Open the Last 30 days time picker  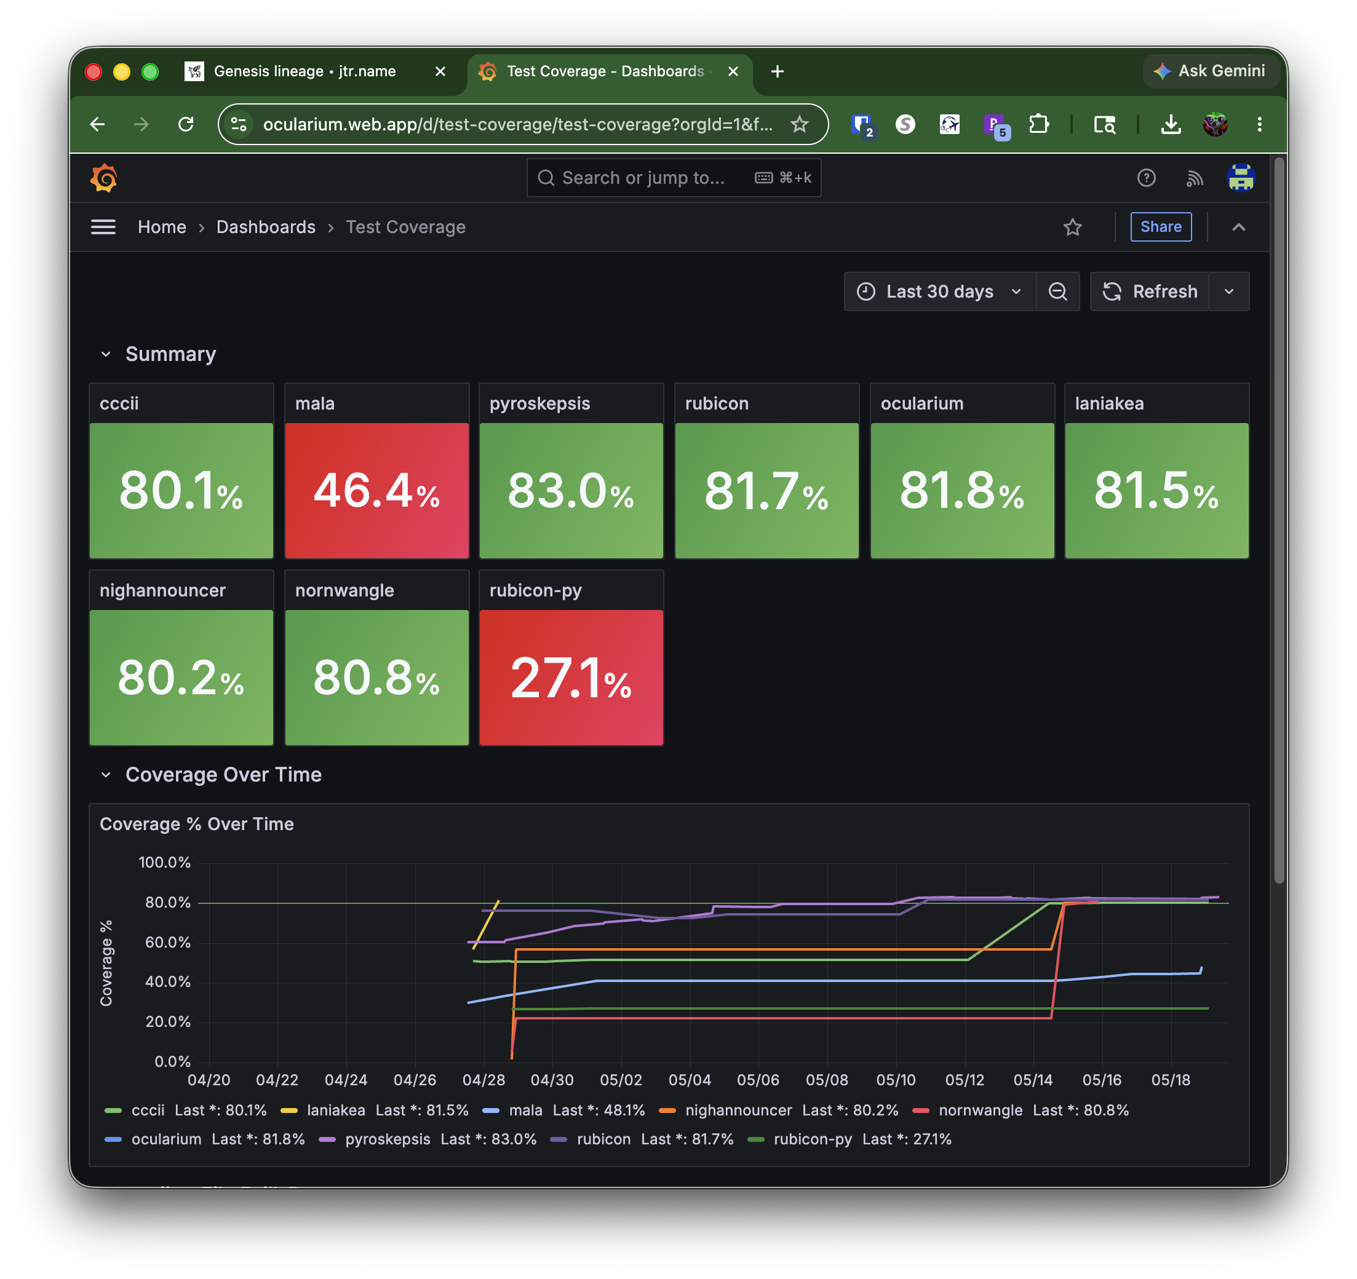coord(940,291)
